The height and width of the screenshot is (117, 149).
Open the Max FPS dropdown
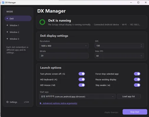[119, 56]
